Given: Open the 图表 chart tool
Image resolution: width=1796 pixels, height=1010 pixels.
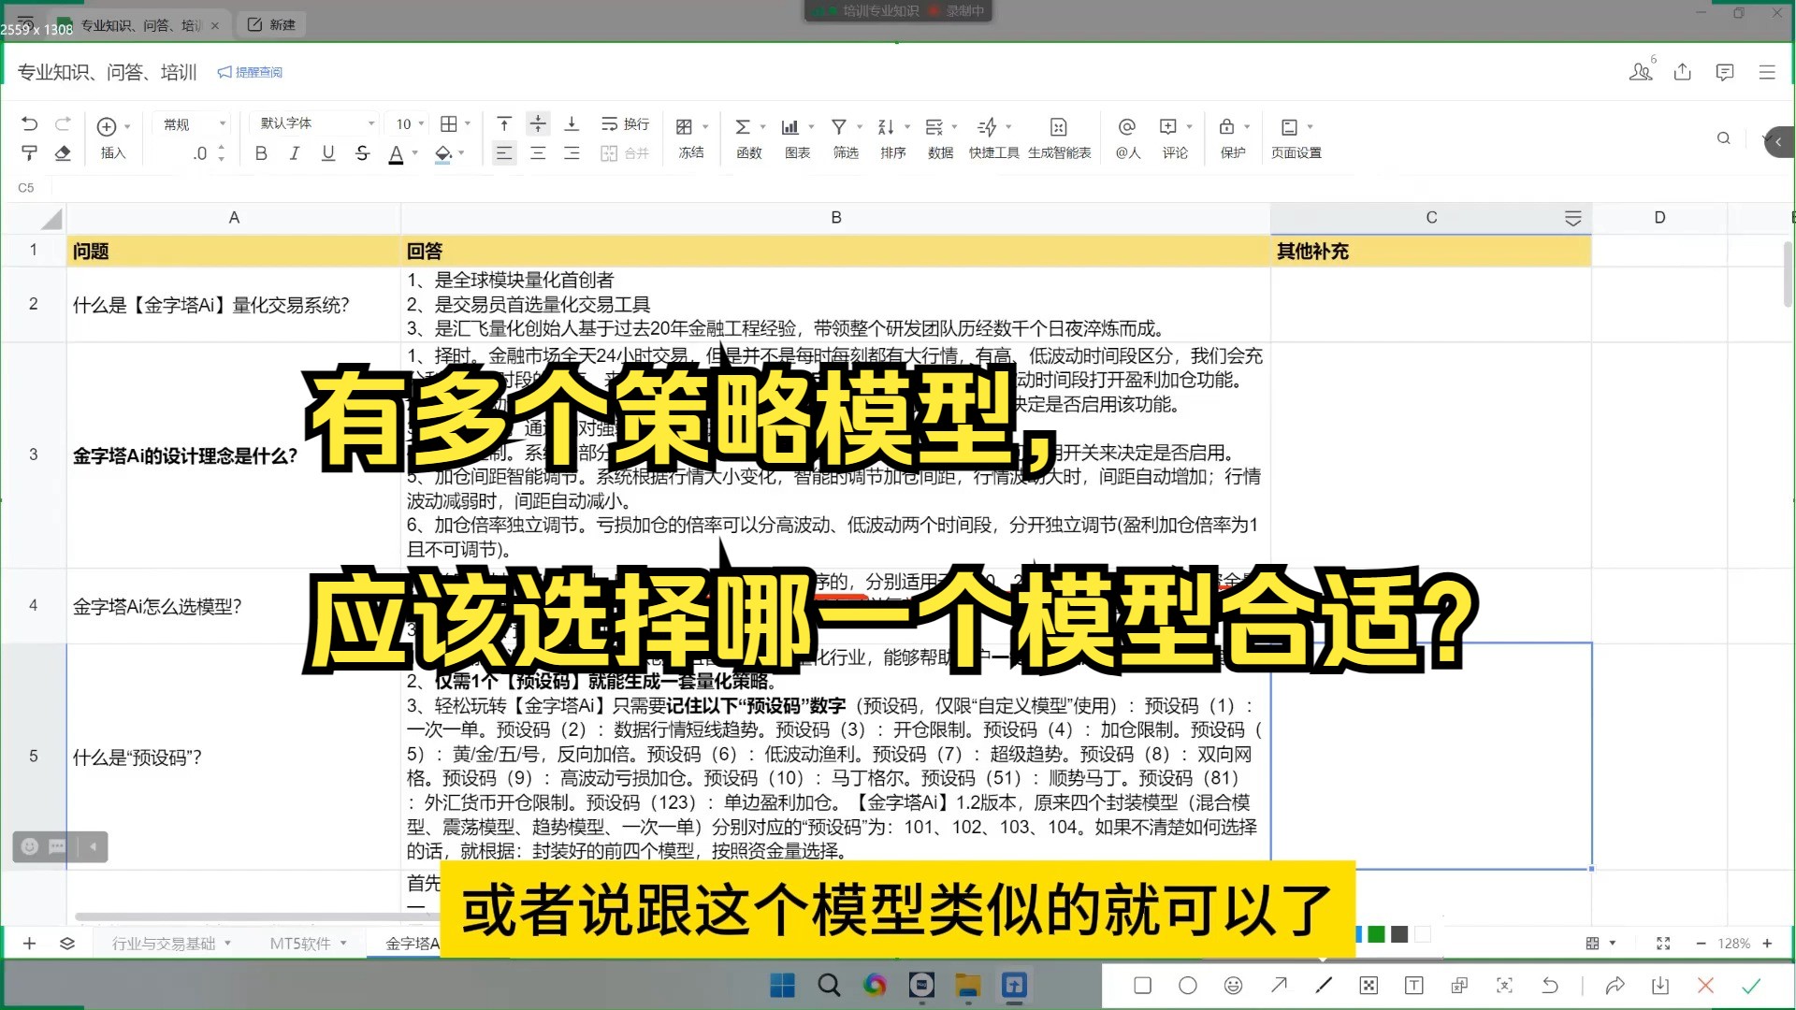Looking at the screenshot, I should coord(792,137).
